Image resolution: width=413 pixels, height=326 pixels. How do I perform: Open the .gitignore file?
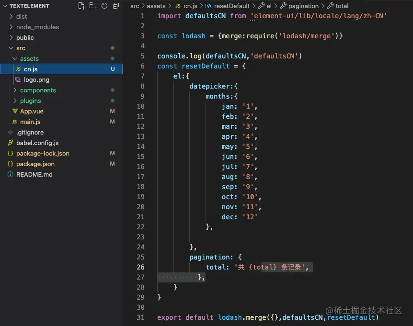pos(30,132)
